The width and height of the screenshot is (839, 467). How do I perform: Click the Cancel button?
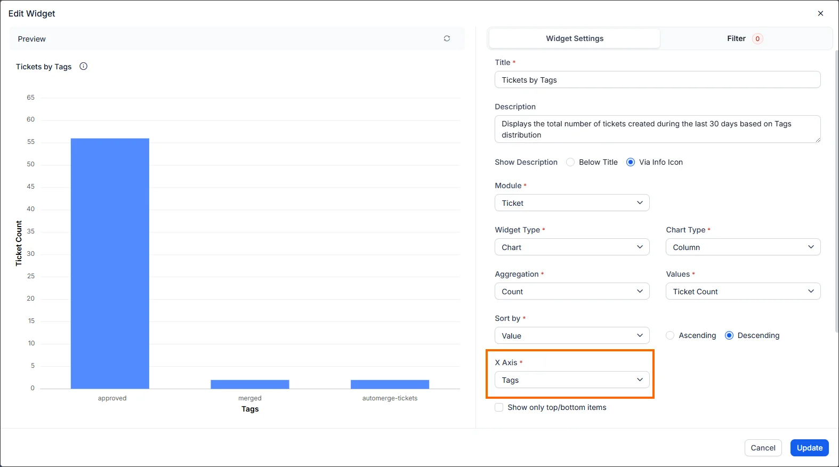(x=763, y=448)
